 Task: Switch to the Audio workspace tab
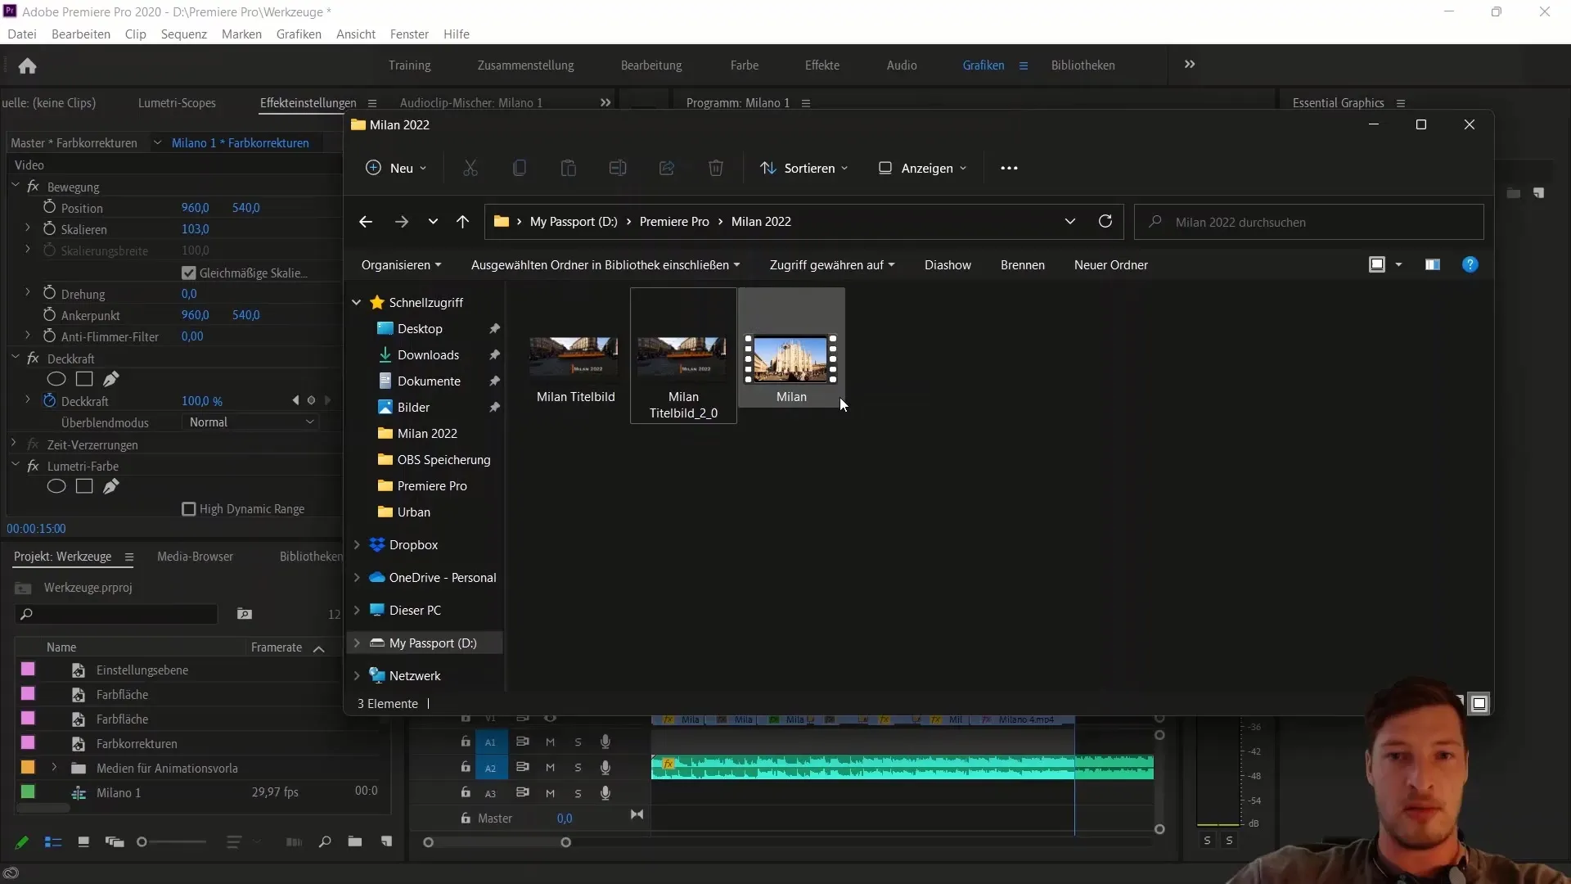pos(902,65)
